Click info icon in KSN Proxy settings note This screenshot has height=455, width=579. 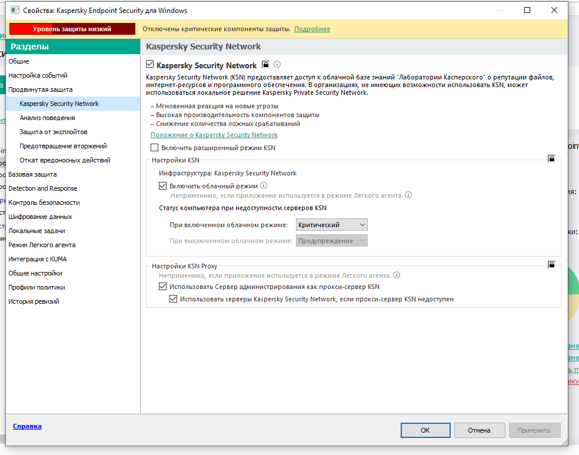[x=397, y=275]
